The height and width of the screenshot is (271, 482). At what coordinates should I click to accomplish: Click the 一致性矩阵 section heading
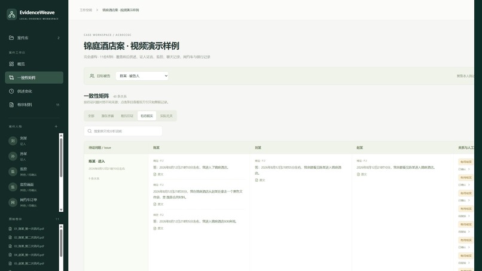(96, 96)
